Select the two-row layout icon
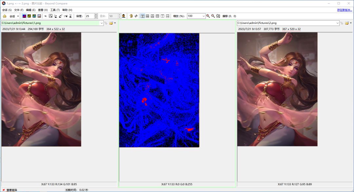Screen dimensions: 354x192 (x=167, y=16)
